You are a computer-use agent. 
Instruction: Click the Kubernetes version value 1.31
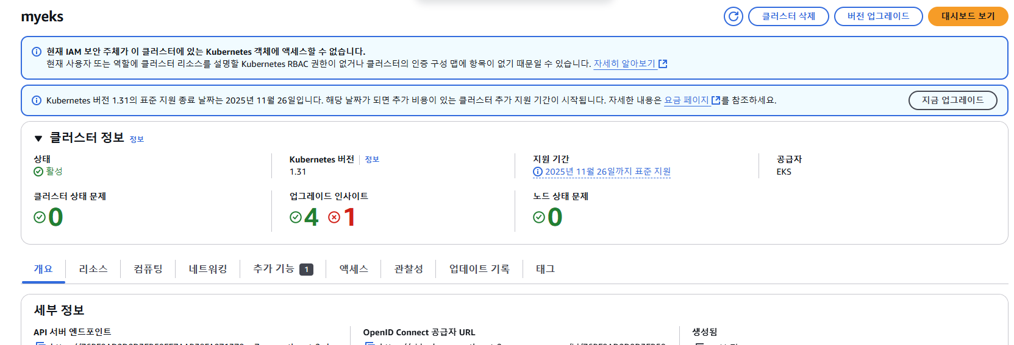coord(298,172)
